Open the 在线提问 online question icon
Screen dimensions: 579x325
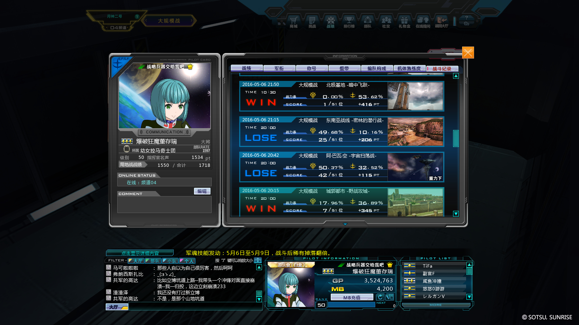(423, 22)
